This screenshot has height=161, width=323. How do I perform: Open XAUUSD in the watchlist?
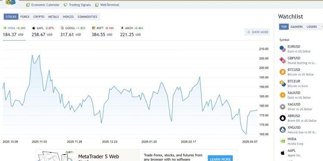tap(301, 95)
